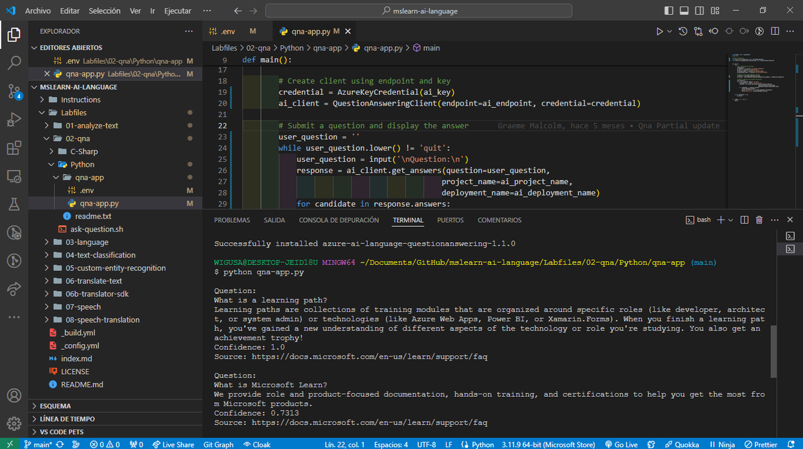Click the qna-app breadcrumb folder
803x449 pixels.
tap(328, 48)
